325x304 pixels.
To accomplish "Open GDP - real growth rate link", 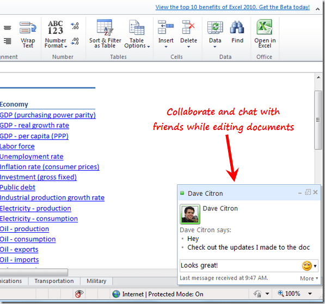I will [x=34, y=126].
